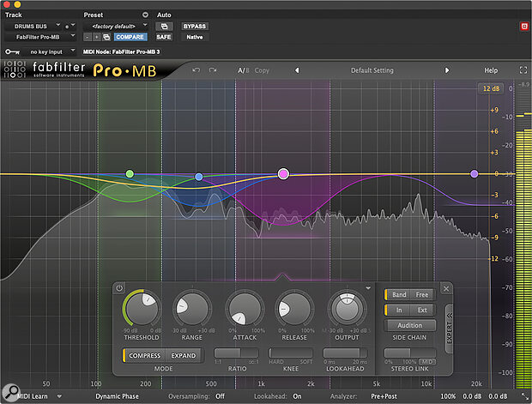
Task: Click the magnifier icon bottom left
Action: click(11, 392)
